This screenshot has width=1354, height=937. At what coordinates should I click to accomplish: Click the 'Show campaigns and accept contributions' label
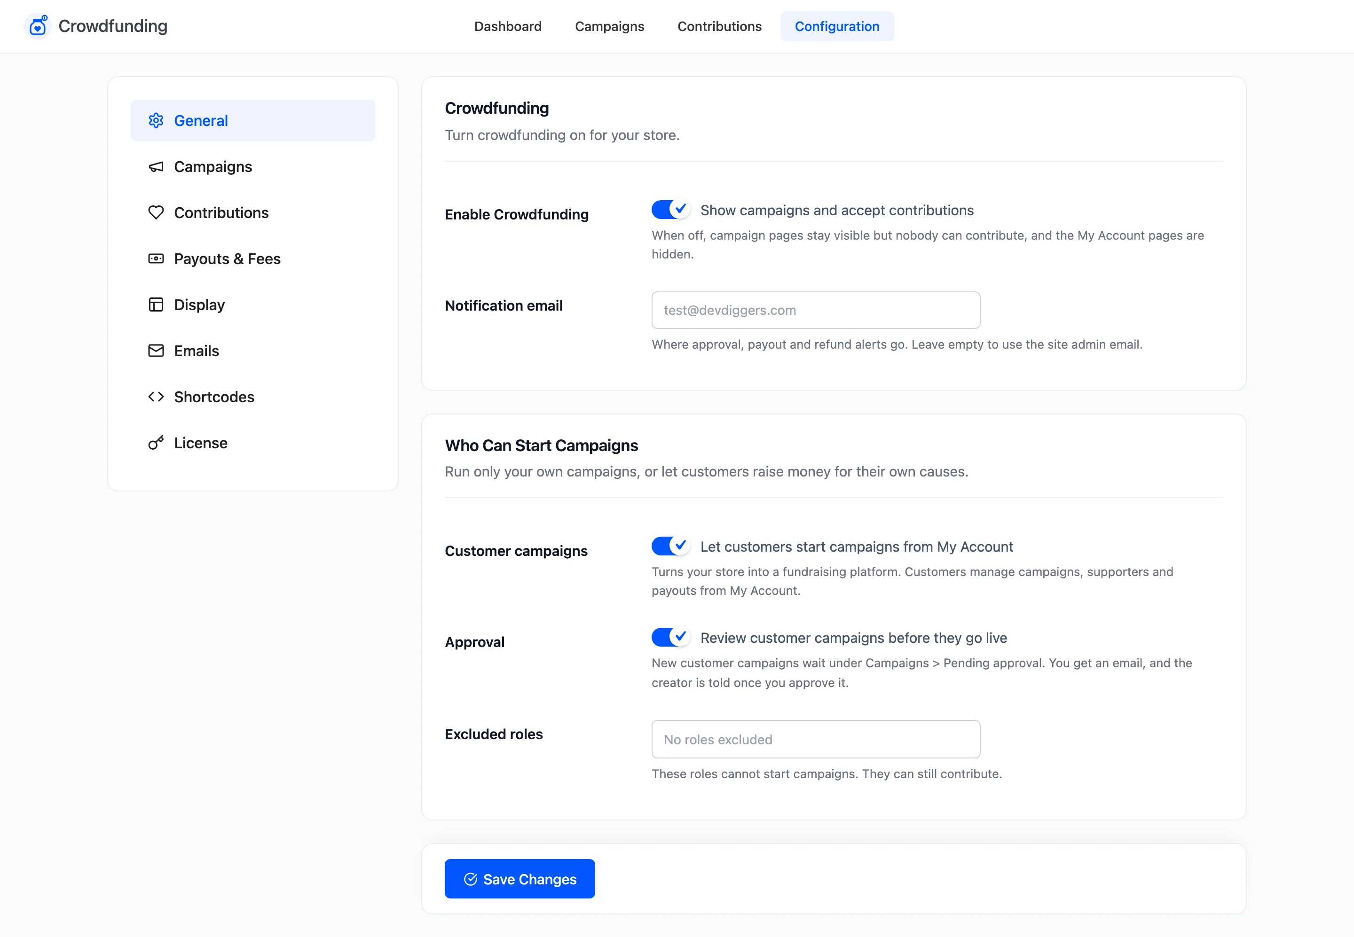(x=836, y=210)
